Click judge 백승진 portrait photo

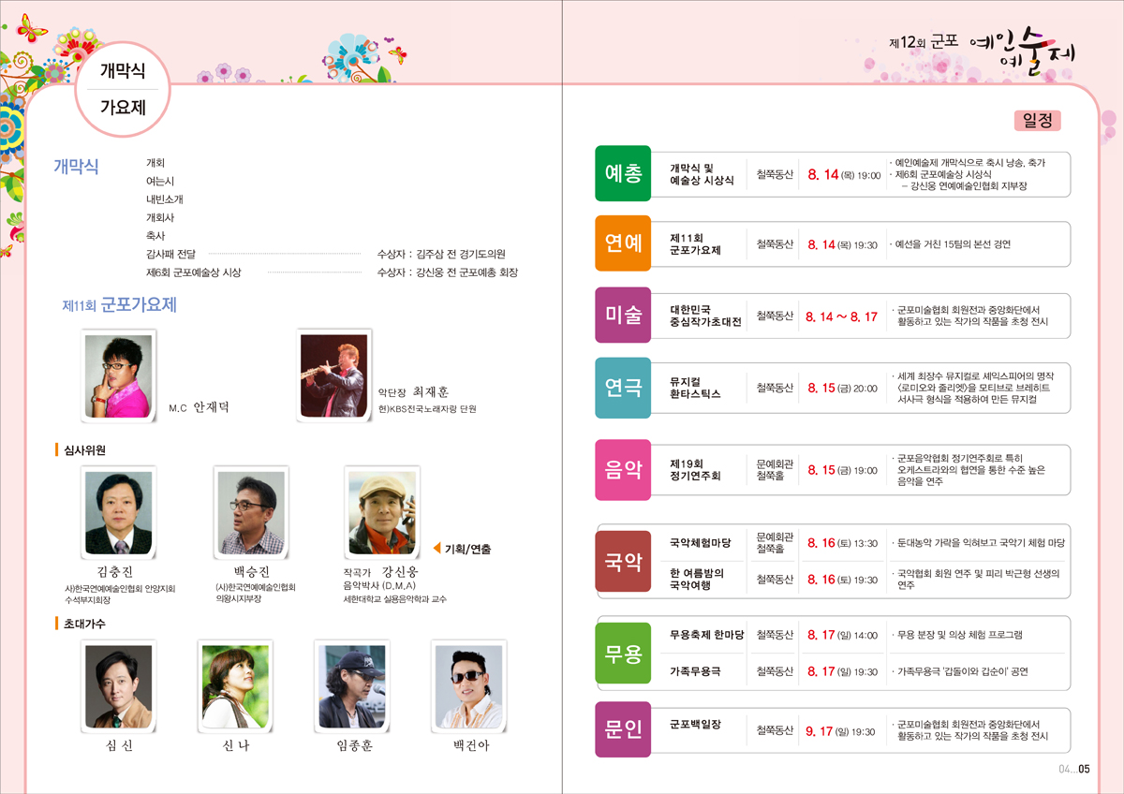pos(250,512)
